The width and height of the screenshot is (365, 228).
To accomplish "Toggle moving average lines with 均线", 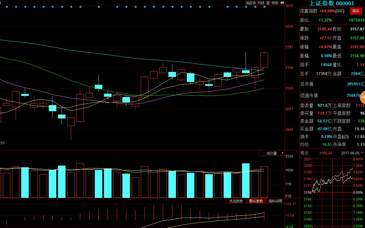I will pos(261,3).
